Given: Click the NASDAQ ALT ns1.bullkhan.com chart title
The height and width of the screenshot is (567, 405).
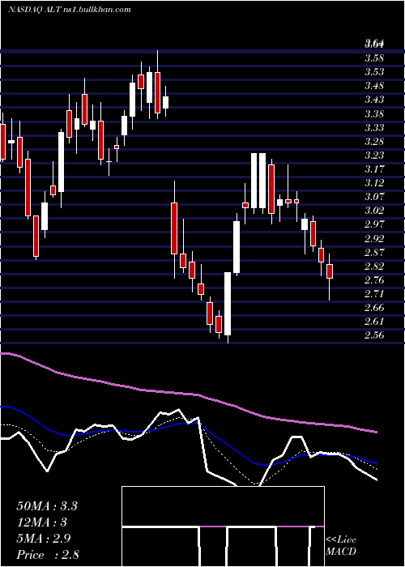Looking at the screenshot, I should (70, 10).
